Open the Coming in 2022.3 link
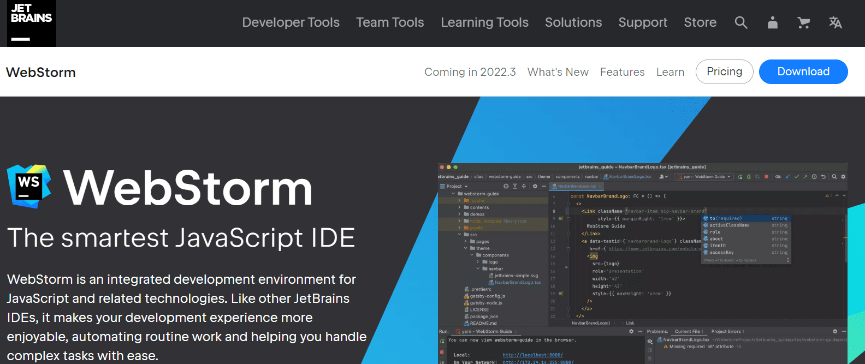Image resolution: width=865 pixels, height=364 pixels. [470, 72]
